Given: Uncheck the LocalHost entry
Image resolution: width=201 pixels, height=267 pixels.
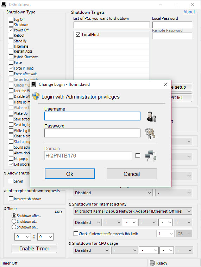Looking at the screenshot, I should click(78, 35).
